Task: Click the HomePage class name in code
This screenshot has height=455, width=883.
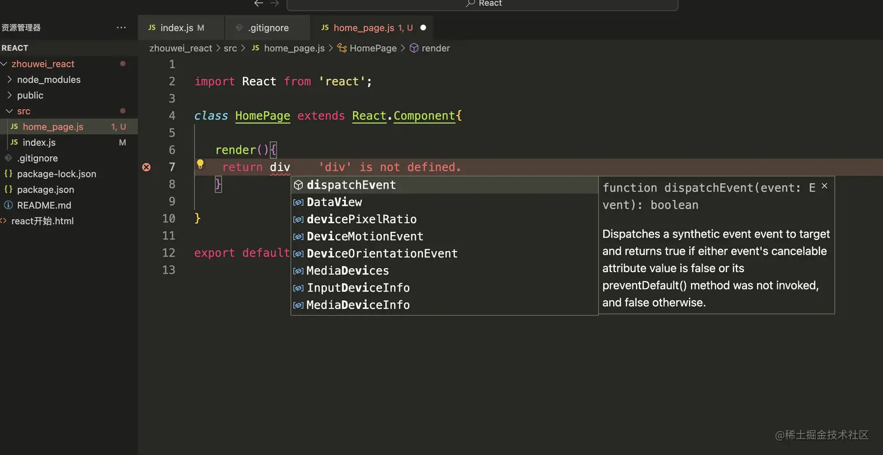Action: point(263,116)
